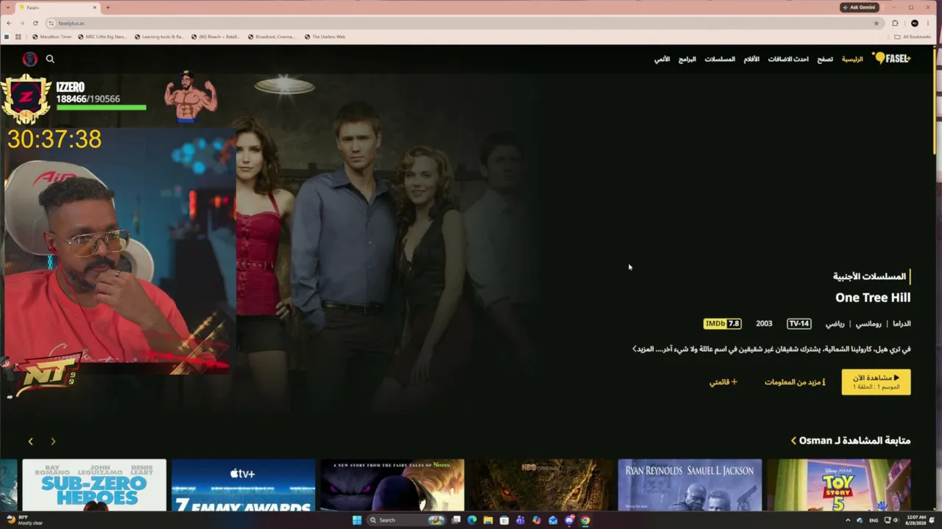Open the الأفلام movies menu
The image size is (942, 529).
tap(751, 59)
